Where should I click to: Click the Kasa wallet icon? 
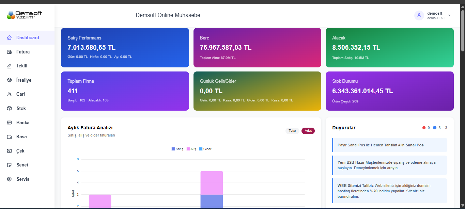(9, 137)
